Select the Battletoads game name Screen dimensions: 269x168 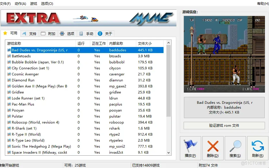(x=21, y=56)
